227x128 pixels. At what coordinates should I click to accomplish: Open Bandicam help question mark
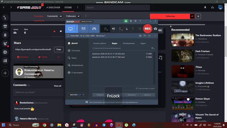pos(140,21)
